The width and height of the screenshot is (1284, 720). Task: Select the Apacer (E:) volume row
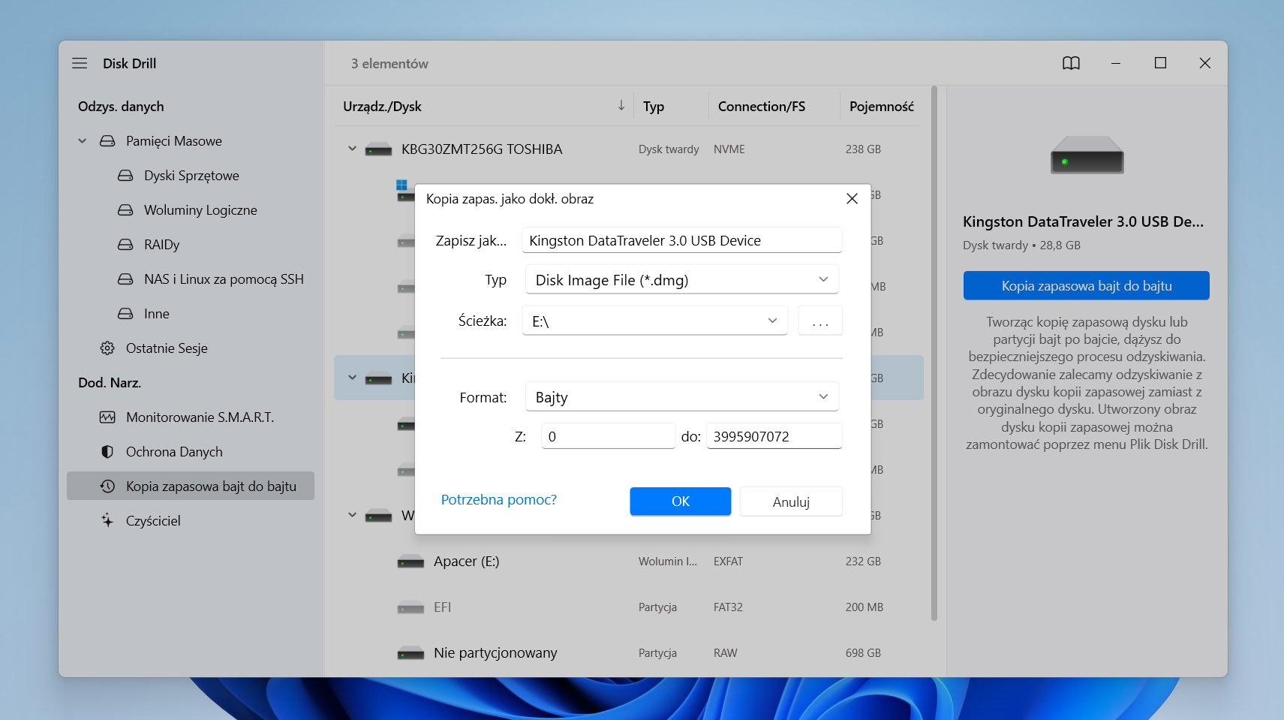[x=629, y=562]
